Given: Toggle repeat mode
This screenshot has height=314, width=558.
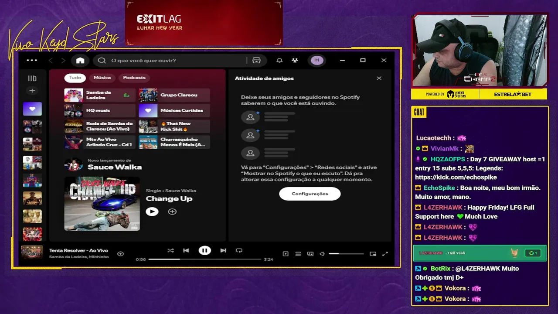Looking at the screenshot, I should point(239,250).
